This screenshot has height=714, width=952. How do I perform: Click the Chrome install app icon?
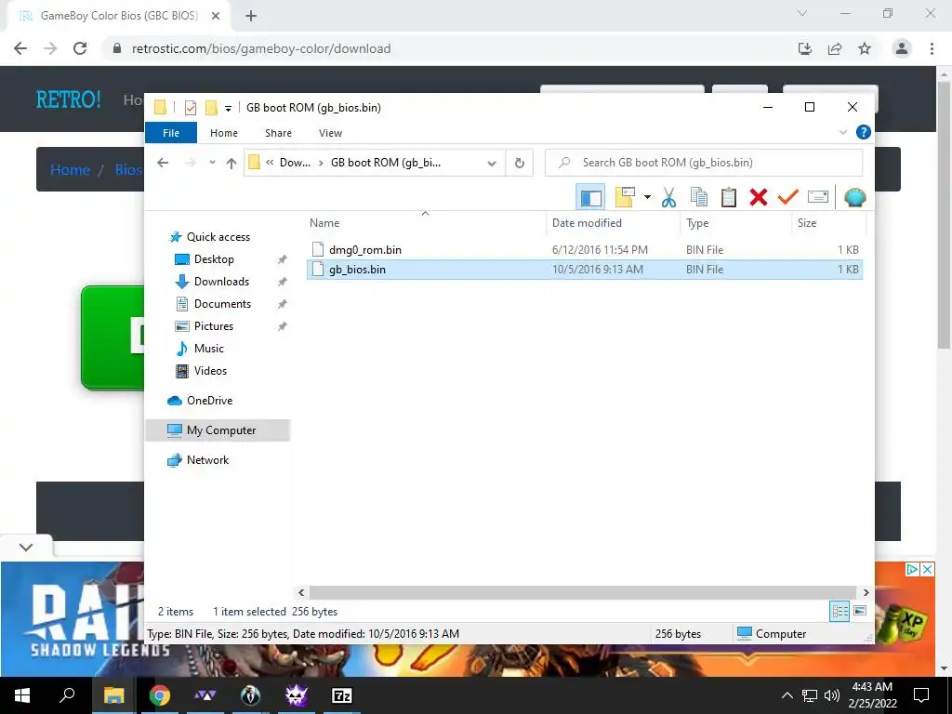tap(805, 48)
